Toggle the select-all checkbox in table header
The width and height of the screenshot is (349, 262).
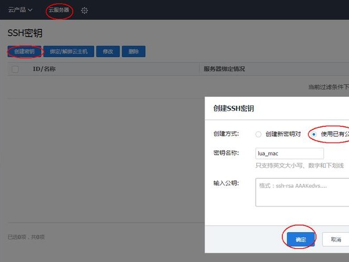pyautogui.click(x=15, y=69)
